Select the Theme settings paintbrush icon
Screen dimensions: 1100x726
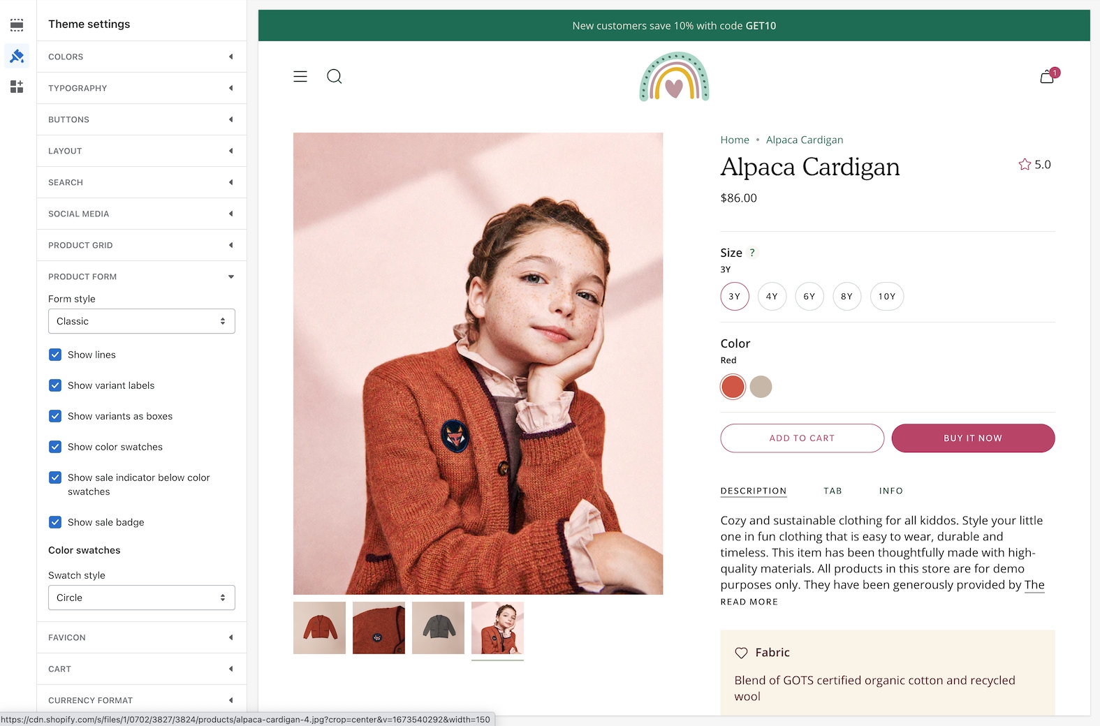pyautogui.click(x=17, y=56)
